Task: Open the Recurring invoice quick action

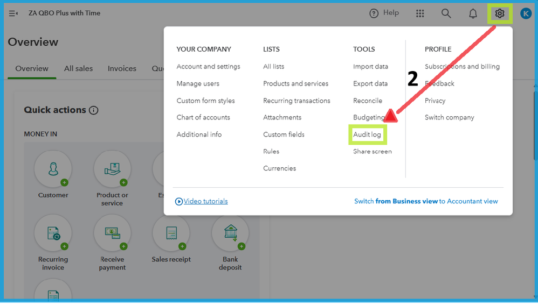Action: [x=53, y=233]
